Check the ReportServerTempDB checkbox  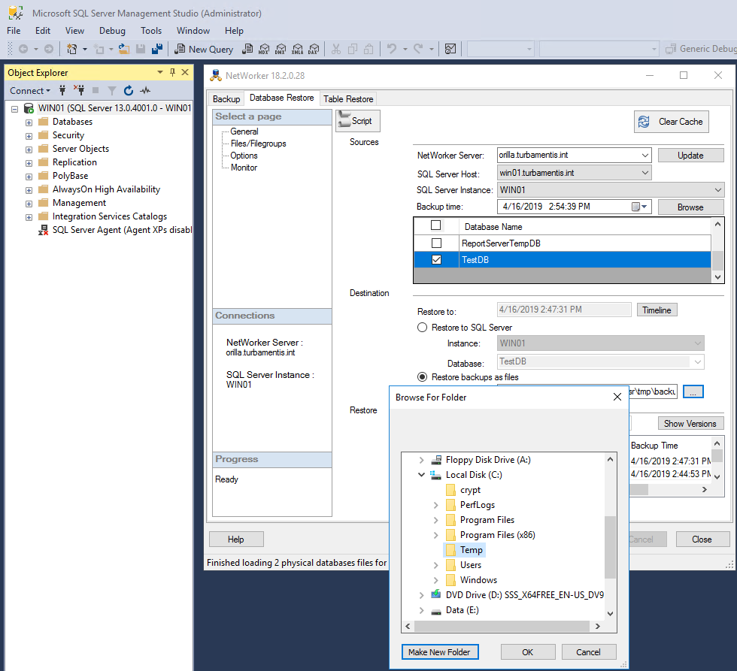[437, 243]
